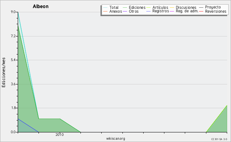Click the y-axis value "9.0"
The height and width of the screenshot is (142, 231).
pos(13,12)
